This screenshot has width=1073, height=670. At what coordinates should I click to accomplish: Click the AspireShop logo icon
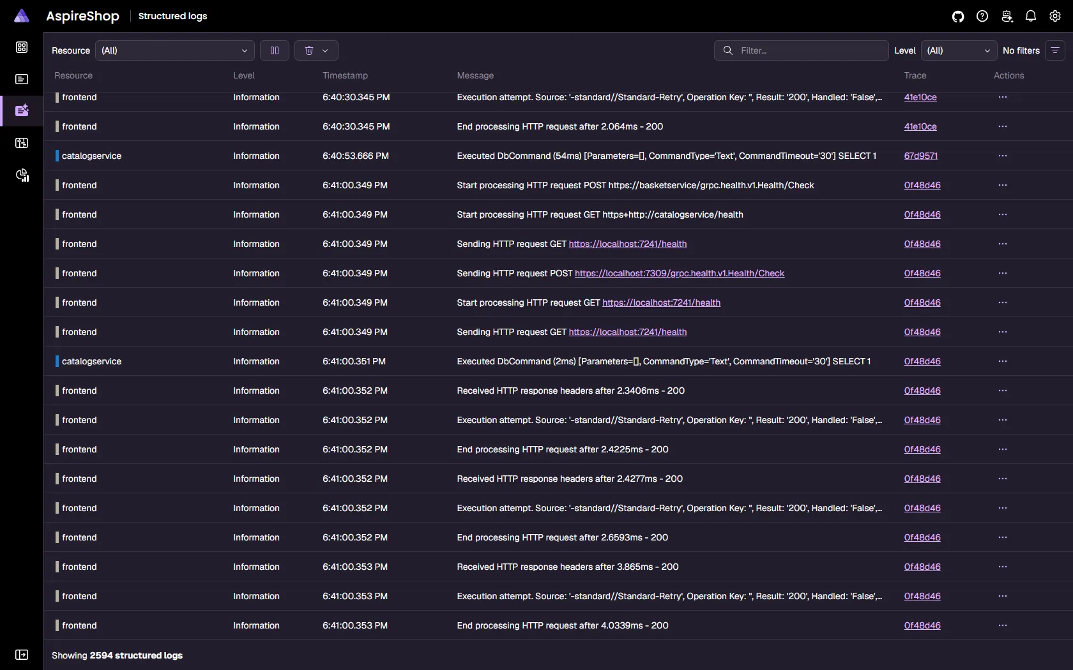click(x=22, y=16)
